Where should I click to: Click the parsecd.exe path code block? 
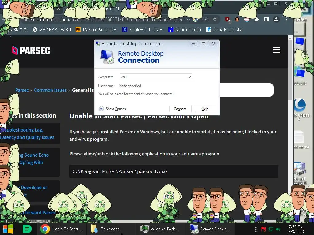click(x=174, y=171)
